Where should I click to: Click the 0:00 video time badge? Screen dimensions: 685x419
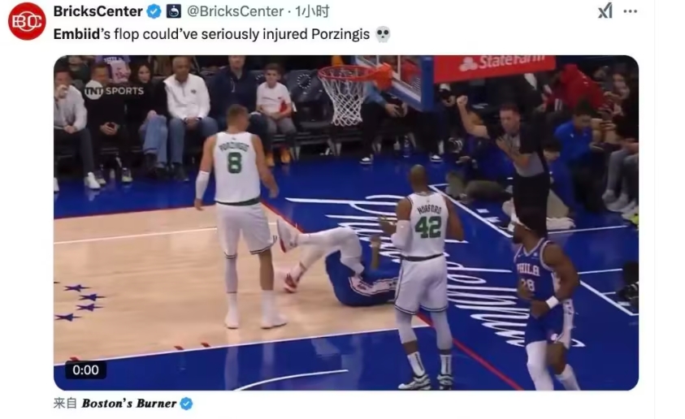tap(85, 370)
